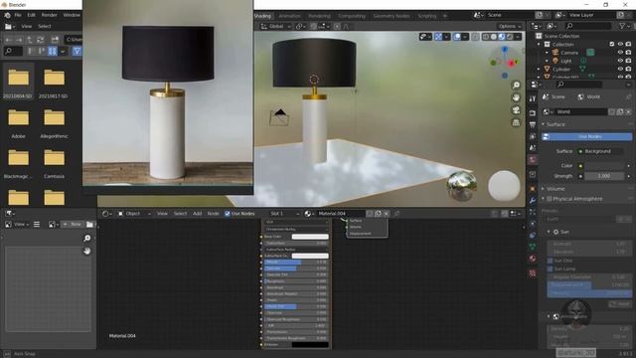Exclude Collection from the view layer checkbox
This screenshot has height=358, width=636.
612,44
